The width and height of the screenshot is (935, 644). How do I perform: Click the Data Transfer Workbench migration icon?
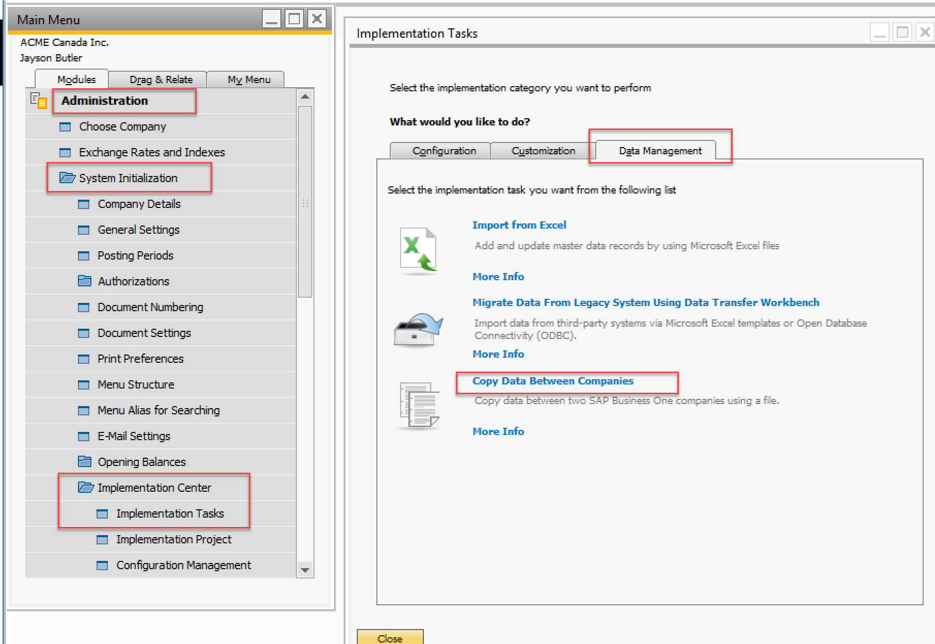[x=418, y=330]
